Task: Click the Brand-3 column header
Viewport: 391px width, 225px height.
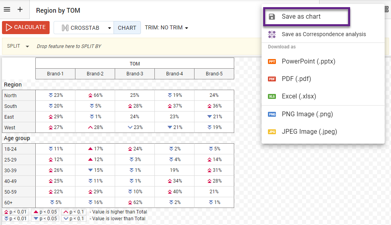Action: [x=135, y=74]
